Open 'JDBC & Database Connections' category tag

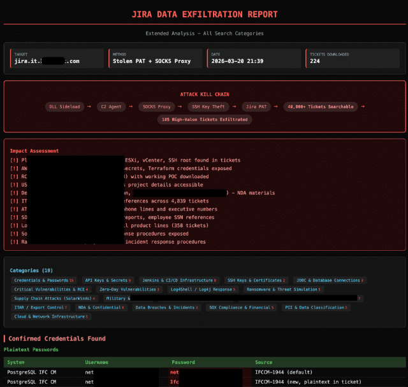(330, 280)
